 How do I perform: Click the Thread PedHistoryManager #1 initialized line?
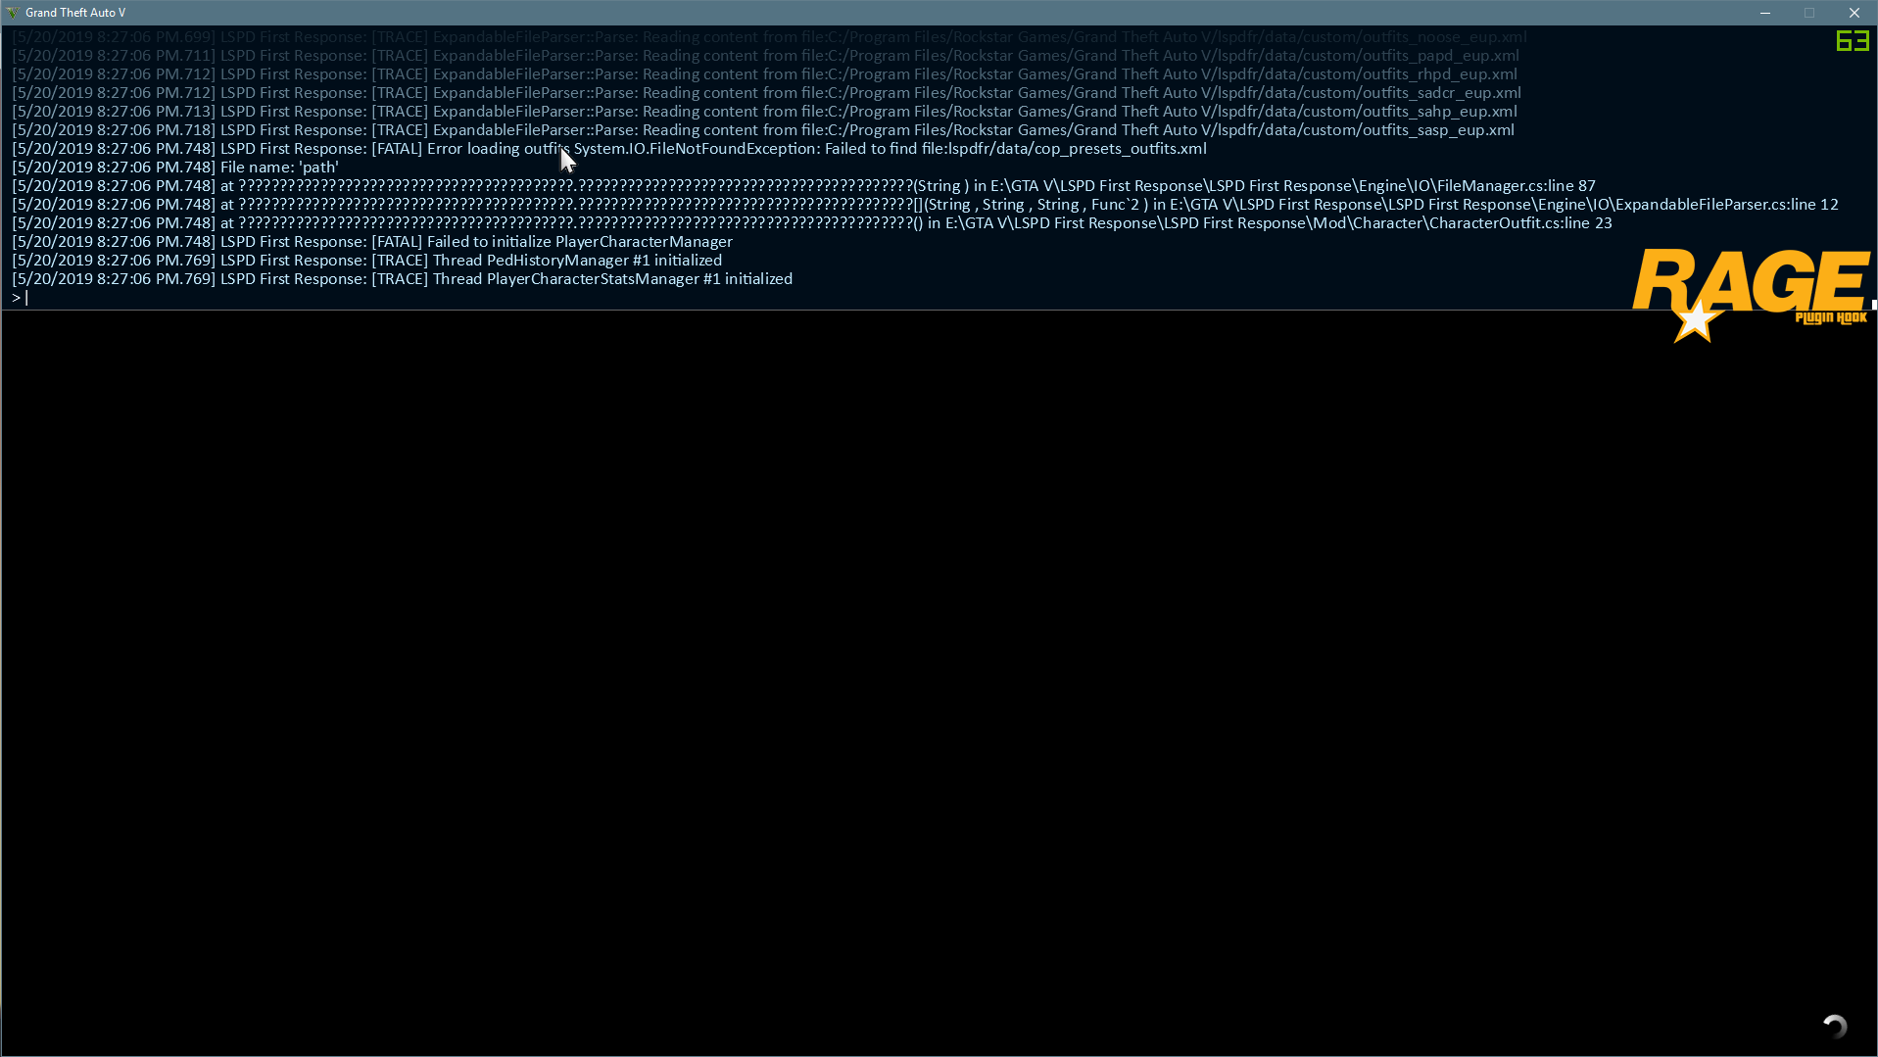click(366, 261)
